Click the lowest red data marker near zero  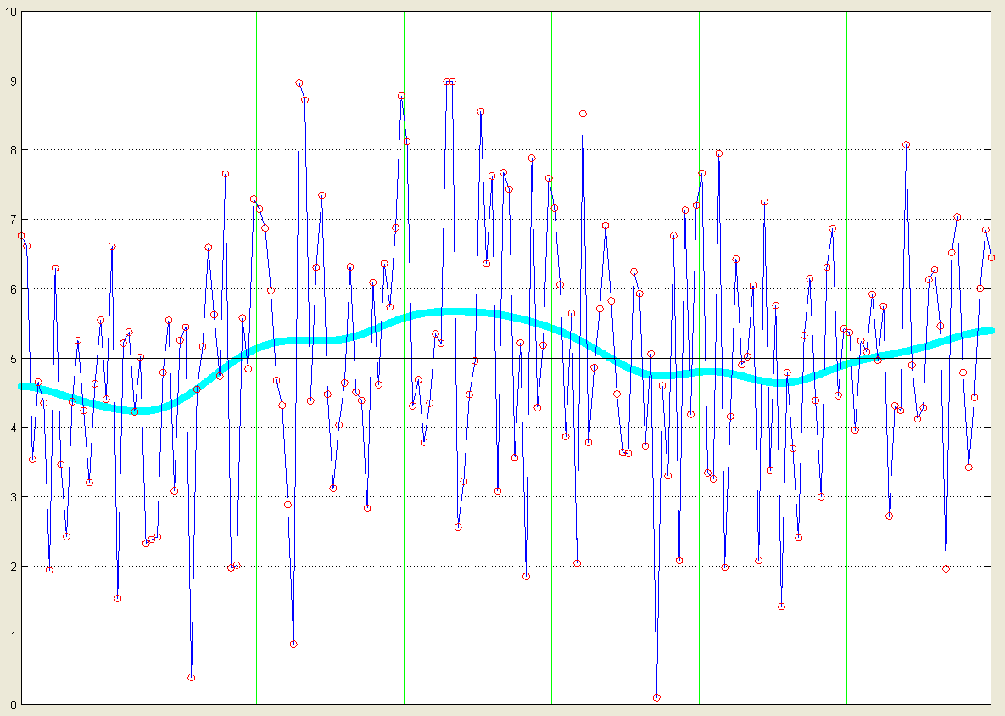coord(656,697)
